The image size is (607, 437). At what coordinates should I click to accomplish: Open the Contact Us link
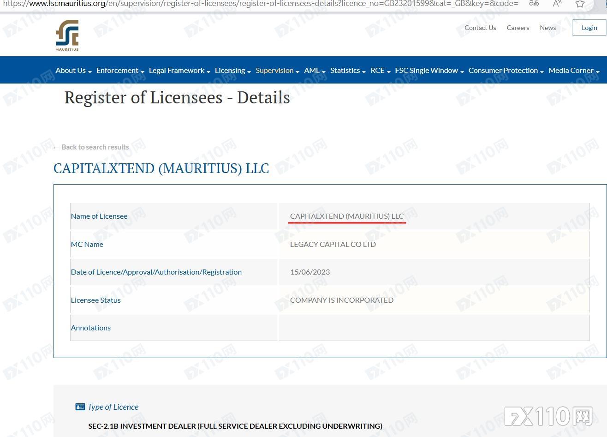click(480, 28)
